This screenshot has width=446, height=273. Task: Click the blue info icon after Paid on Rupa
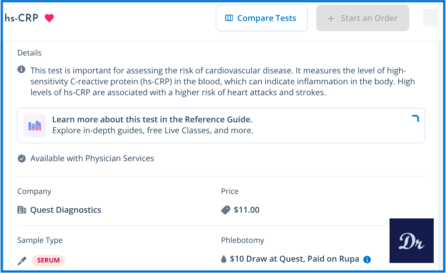point(367,259)
